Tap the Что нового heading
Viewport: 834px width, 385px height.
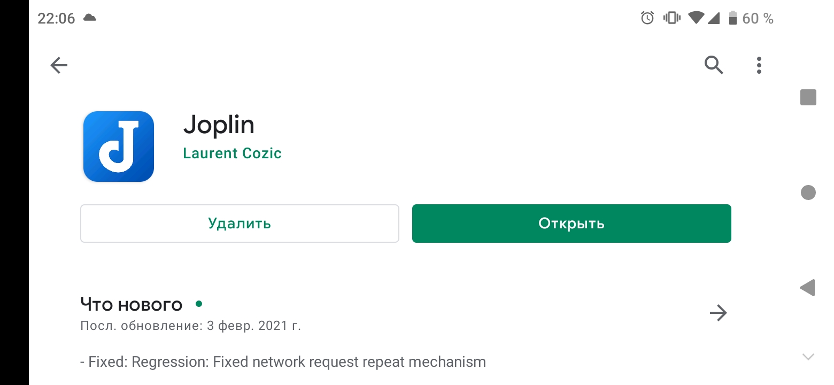point(132,304)
